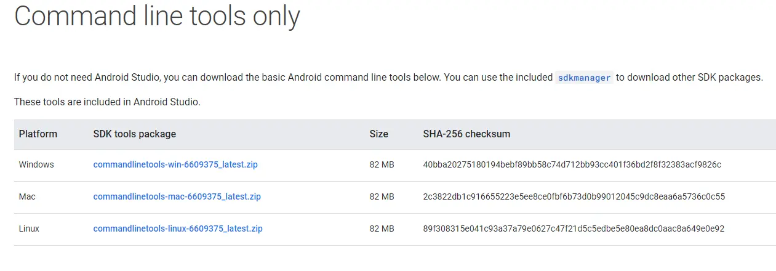This screenshot has width=776, height=271.
Task: Click the Windows SHA-256 checksum starting with 40bba
Action: (572, 164)
